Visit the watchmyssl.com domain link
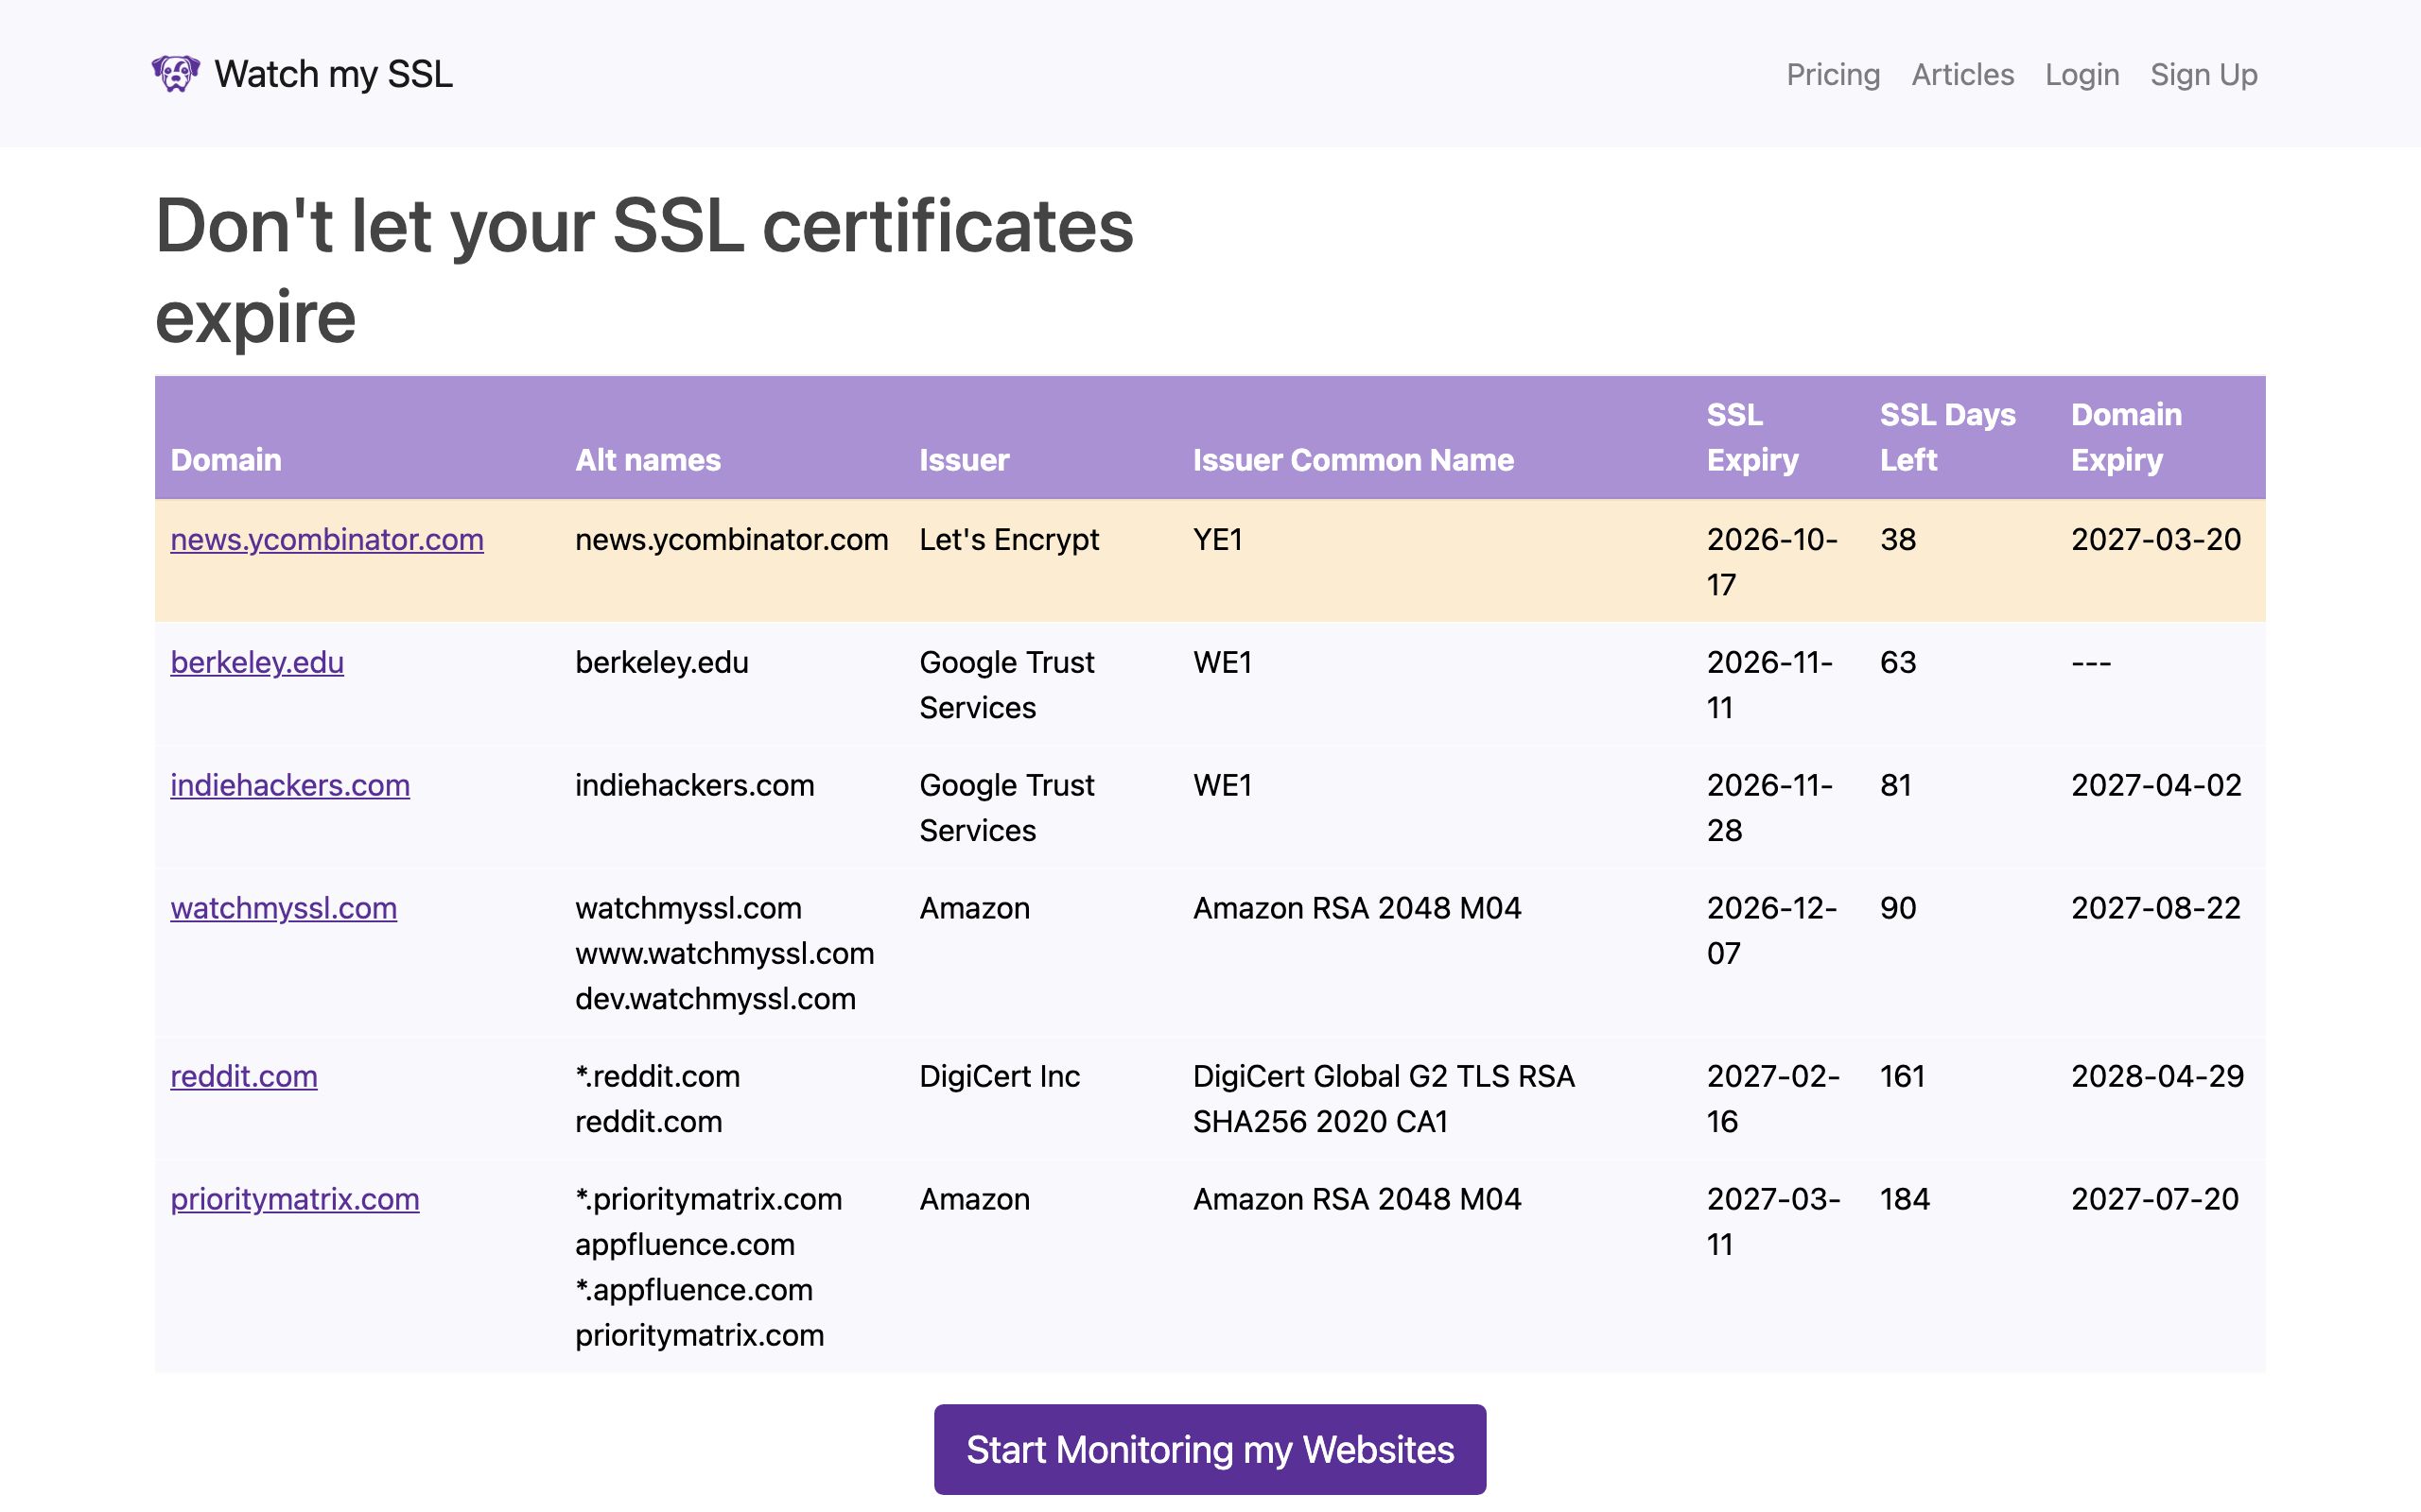 pyautogui.click(x=283, y=908)
